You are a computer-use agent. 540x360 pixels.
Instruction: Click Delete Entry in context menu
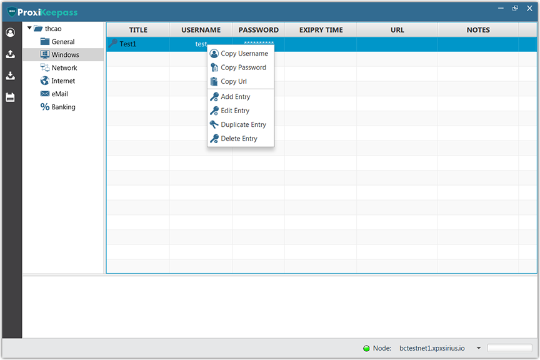(x=239, y=139)
